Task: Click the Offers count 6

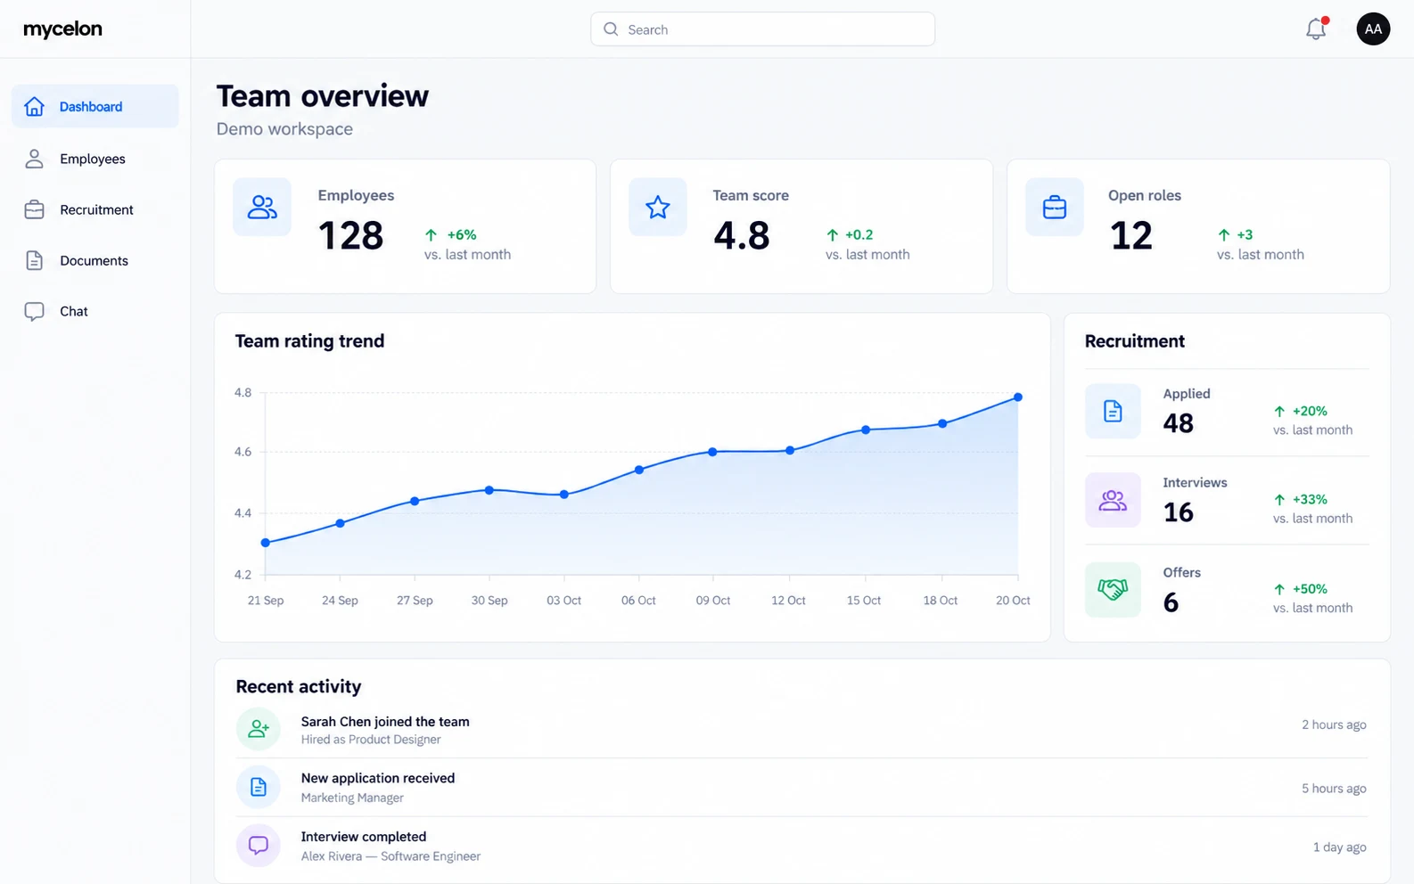Action: tap(1171, 602)
